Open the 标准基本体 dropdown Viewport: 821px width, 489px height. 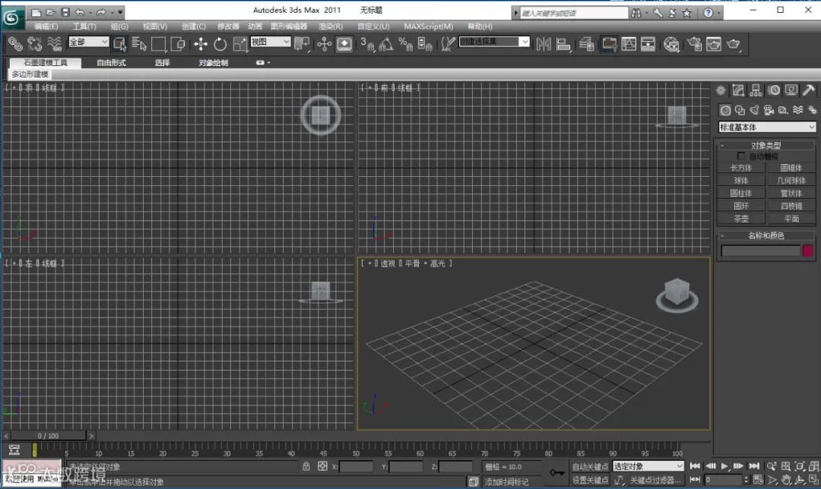click(x=767, y=128)
